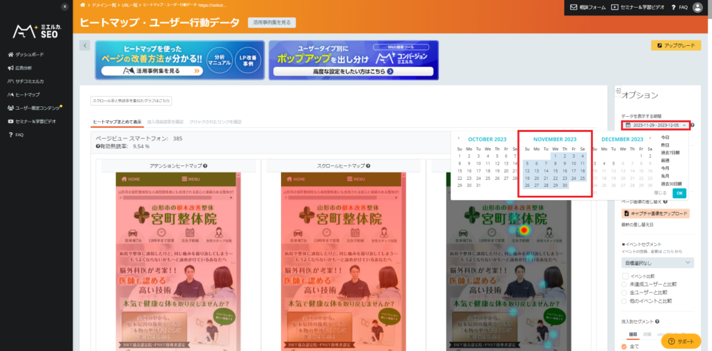Collapse the オプション panel using its arrow icon
Screen dimensions: 712x351
[617, 92]
